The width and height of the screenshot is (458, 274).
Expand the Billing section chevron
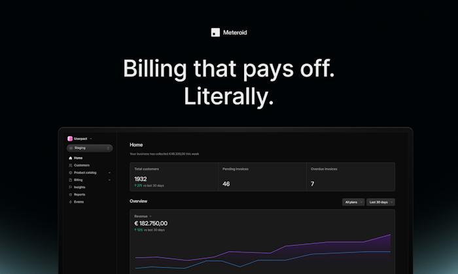pyautogui.click(x=109, y=180)
